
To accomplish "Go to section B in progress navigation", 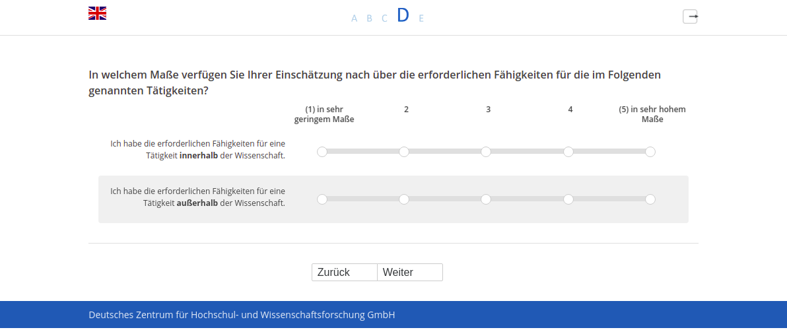I will [x=370, y=18].
